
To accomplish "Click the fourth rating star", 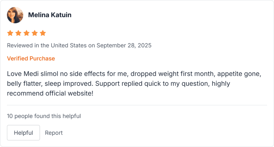I will 35,33.
